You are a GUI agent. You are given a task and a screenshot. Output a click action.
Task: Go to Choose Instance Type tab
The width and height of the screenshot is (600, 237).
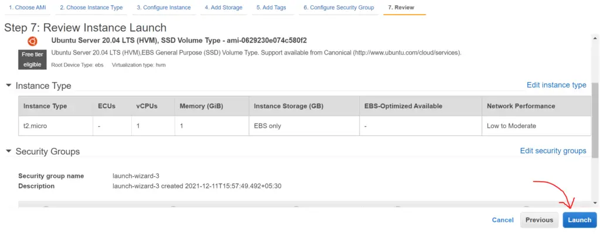[x=91, y=8]
